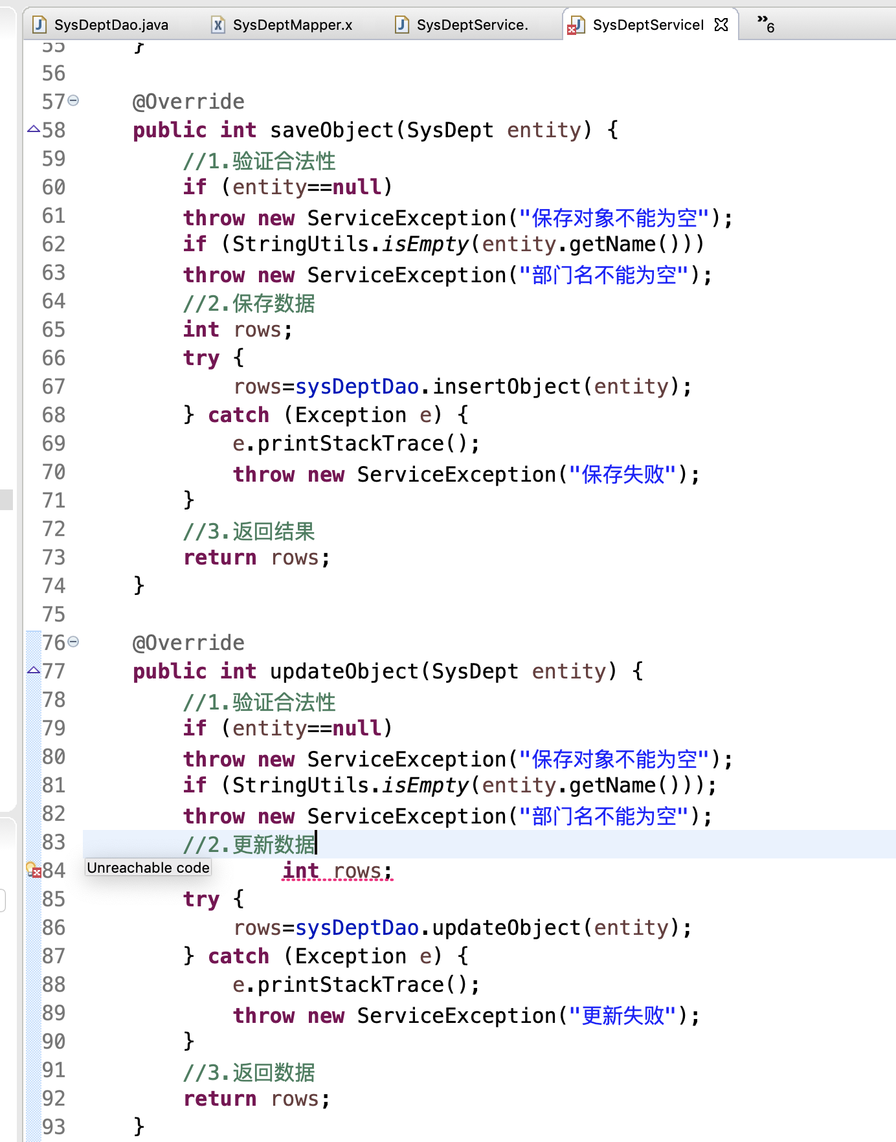Viewport: 896px width, 1142px height.
Task: Click the @Override annotation on line 57
Action: tap(188, 102)
